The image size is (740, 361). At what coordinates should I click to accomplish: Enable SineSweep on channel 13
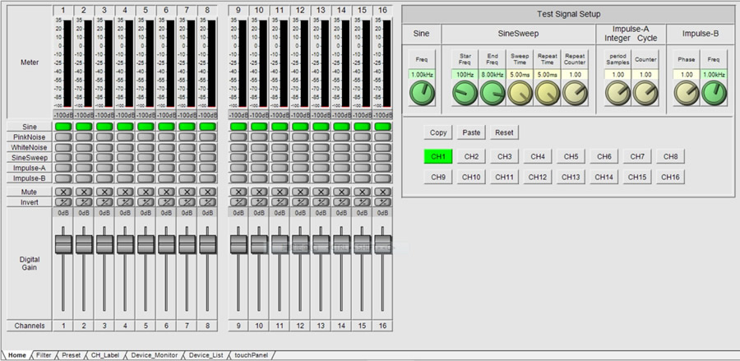pyautogui.click(x=321, y=158)
